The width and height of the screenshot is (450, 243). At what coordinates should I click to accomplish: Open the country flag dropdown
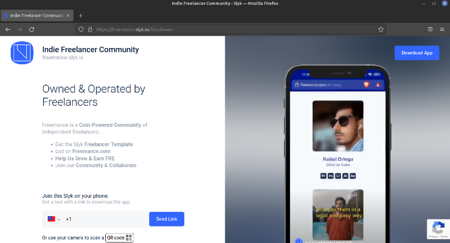pyautogui.click(x=54, y=219)
